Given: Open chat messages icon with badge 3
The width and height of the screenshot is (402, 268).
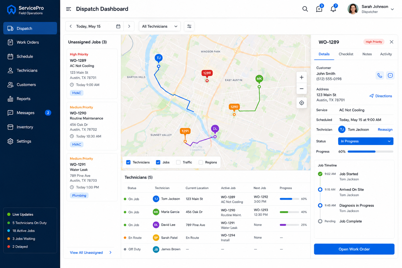Looking at the screenshot, I should click(x=319, y=9).
